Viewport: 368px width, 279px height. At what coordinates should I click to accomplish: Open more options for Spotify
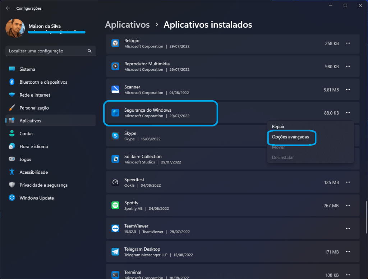pyautogui.click(x=348, y=206)
